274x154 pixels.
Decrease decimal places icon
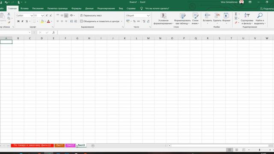[x=148, y=21]
